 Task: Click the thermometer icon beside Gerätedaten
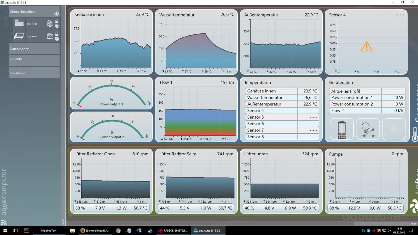click(x=415, y=134)
